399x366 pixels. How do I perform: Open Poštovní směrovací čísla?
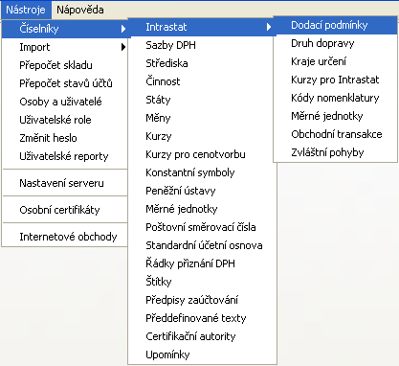click(x=202, y=227)
